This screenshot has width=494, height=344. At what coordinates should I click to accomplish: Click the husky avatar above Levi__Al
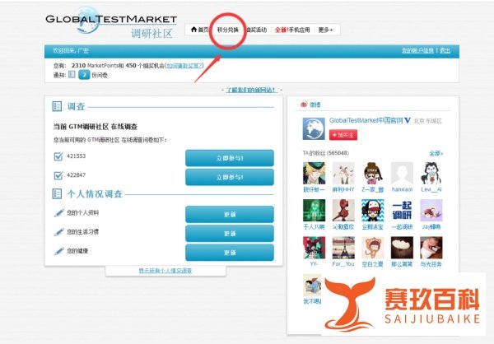(x=431, y=174)
